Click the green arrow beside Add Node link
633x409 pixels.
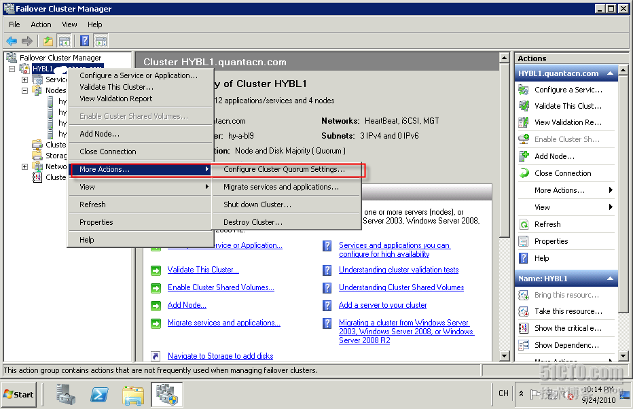click(156, 306)
